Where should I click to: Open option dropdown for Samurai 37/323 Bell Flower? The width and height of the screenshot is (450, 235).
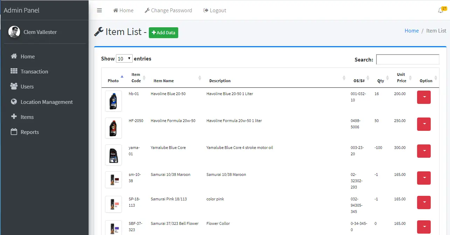[x=424, y=227]
